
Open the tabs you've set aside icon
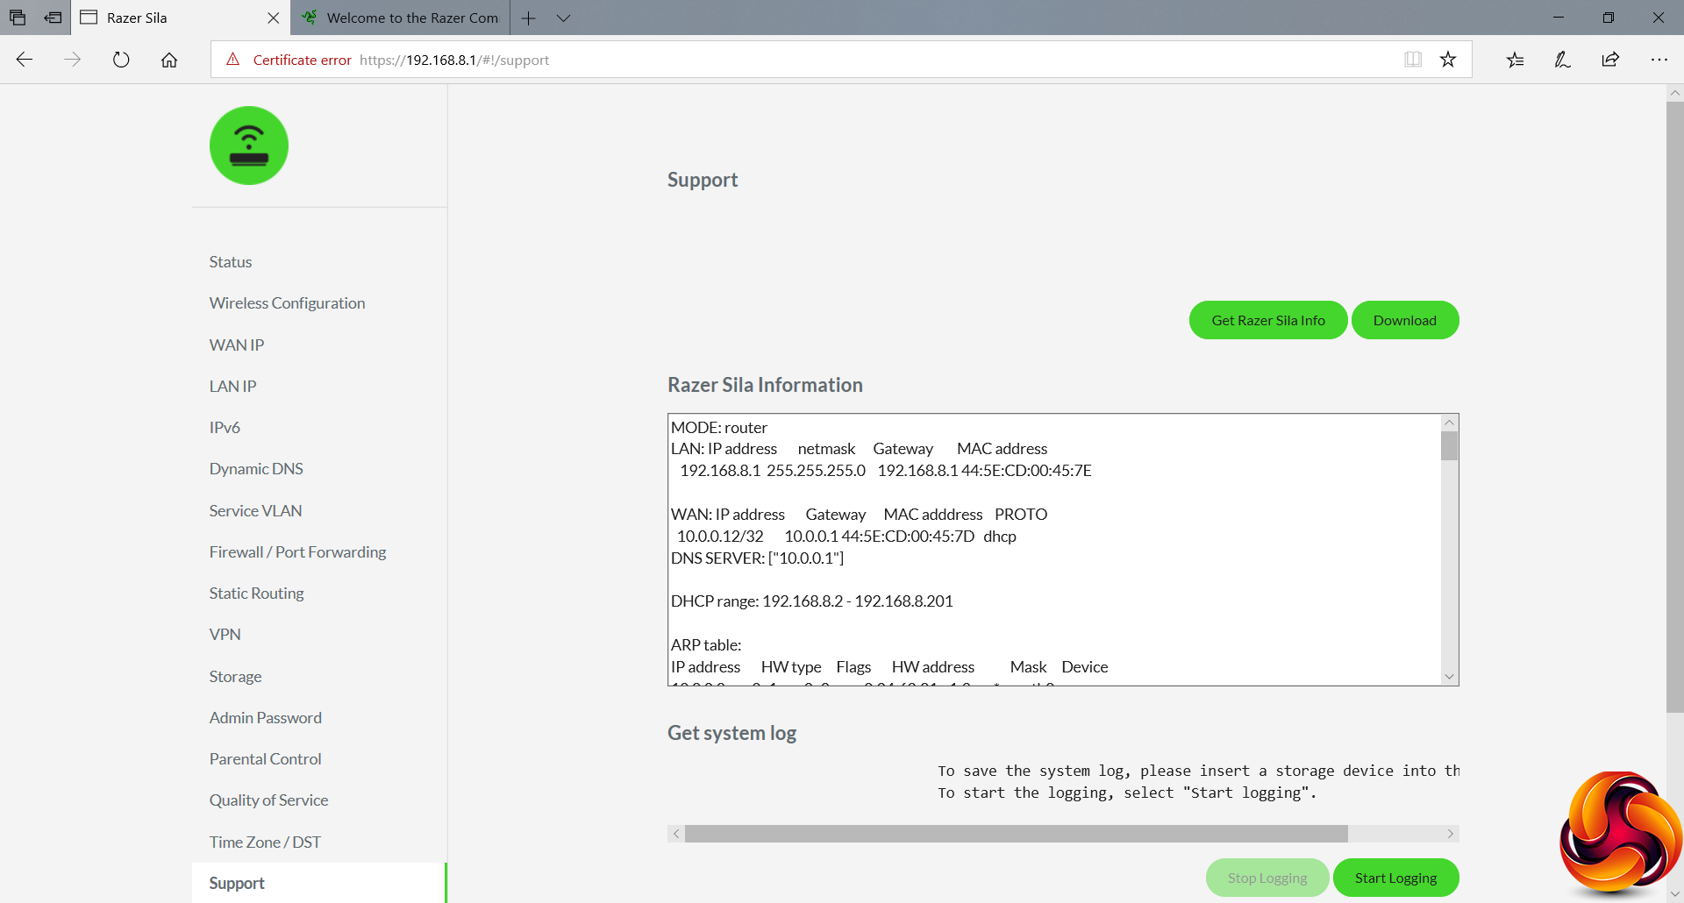point(18,18)
